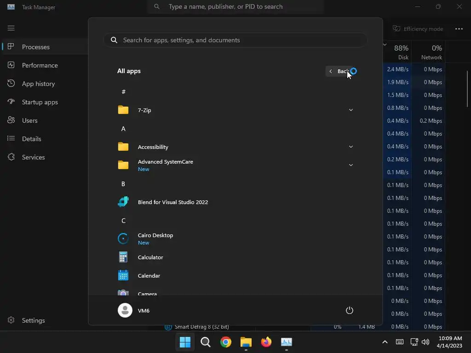Image resolution: width=471 pixels, height=353 pixels.
Task: Select the B letter header
Action: click(x=123, y=184)
